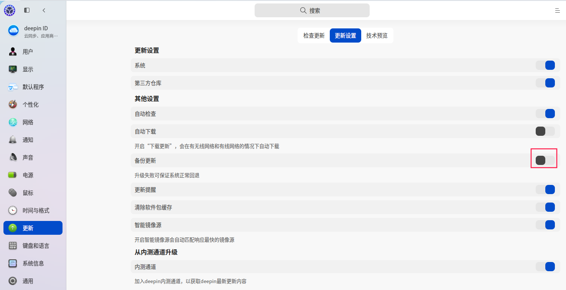Image resolution: width=566 pixels, height=290 pixels.
Task: Toggle the 系统 update switch
Action: (545, 65)
